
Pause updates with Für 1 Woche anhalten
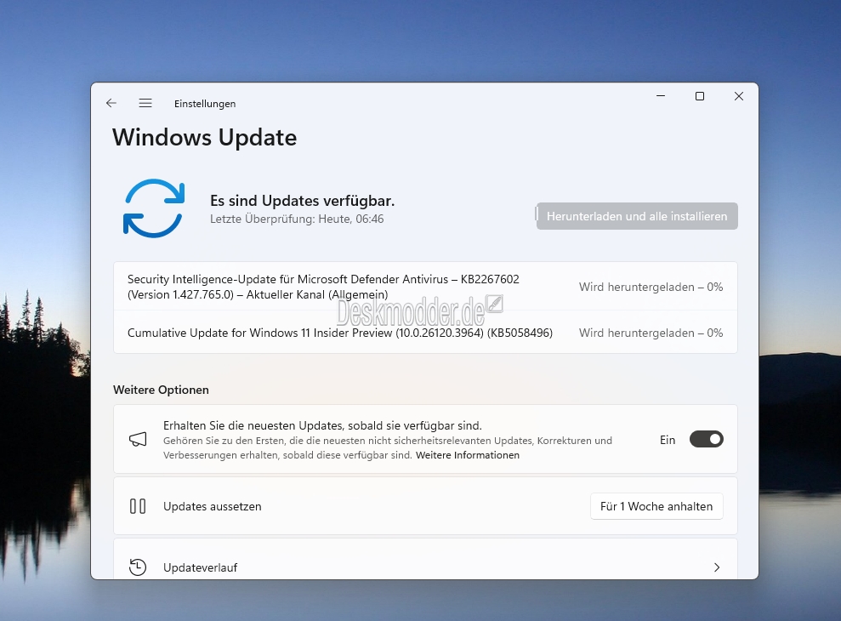point(656,506)
